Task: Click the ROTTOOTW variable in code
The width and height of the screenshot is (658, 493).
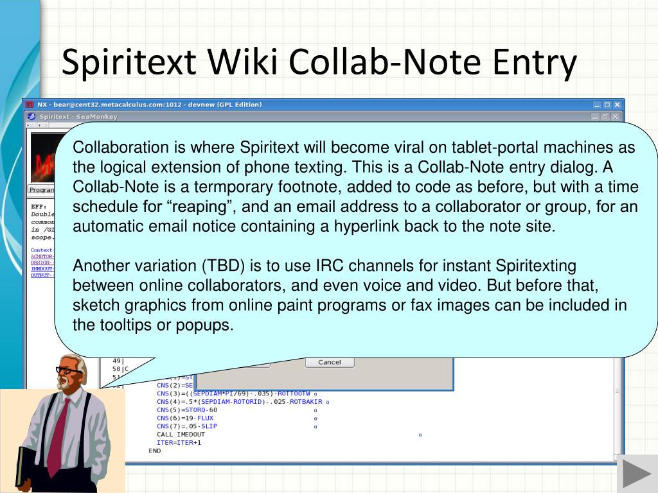Action: 294,394
